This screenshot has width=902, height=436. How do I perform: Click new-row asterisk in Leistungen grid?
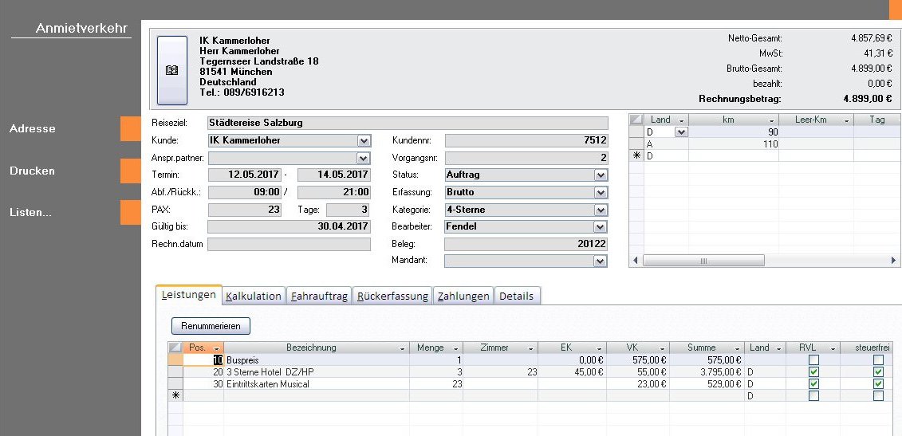(x=175, y=396)
